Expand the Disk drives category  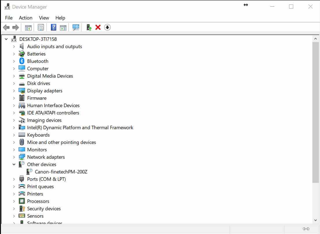14,83
